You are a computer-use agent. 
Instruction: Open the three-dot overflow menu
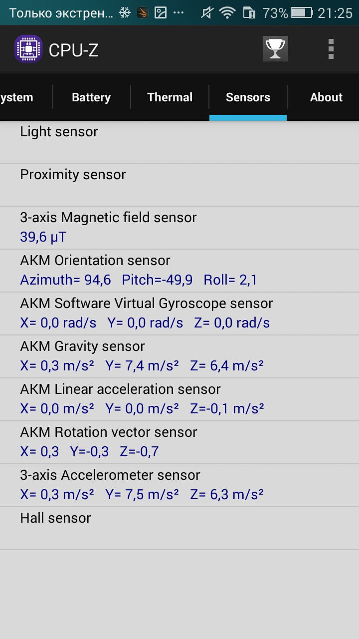[331, 49]
